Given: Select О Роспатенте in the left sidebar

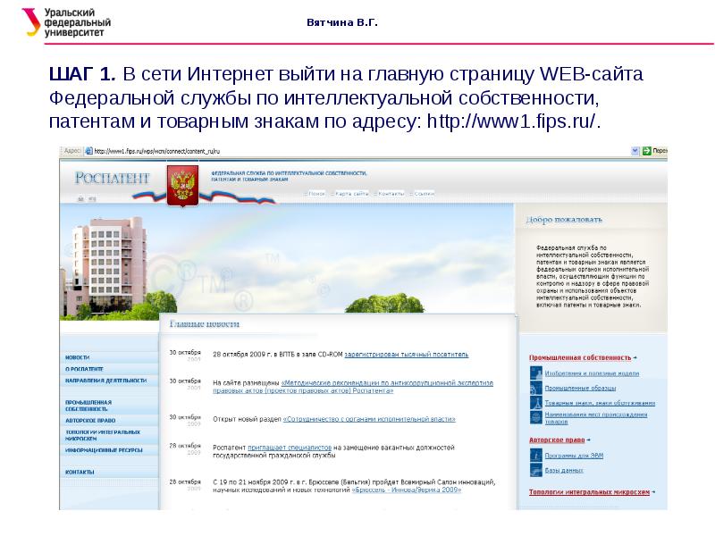Looking at the screenshot, I should coord(84,368).
